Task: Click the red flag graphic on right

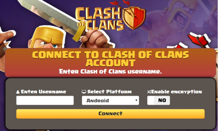Action: (x=199, y=40)
